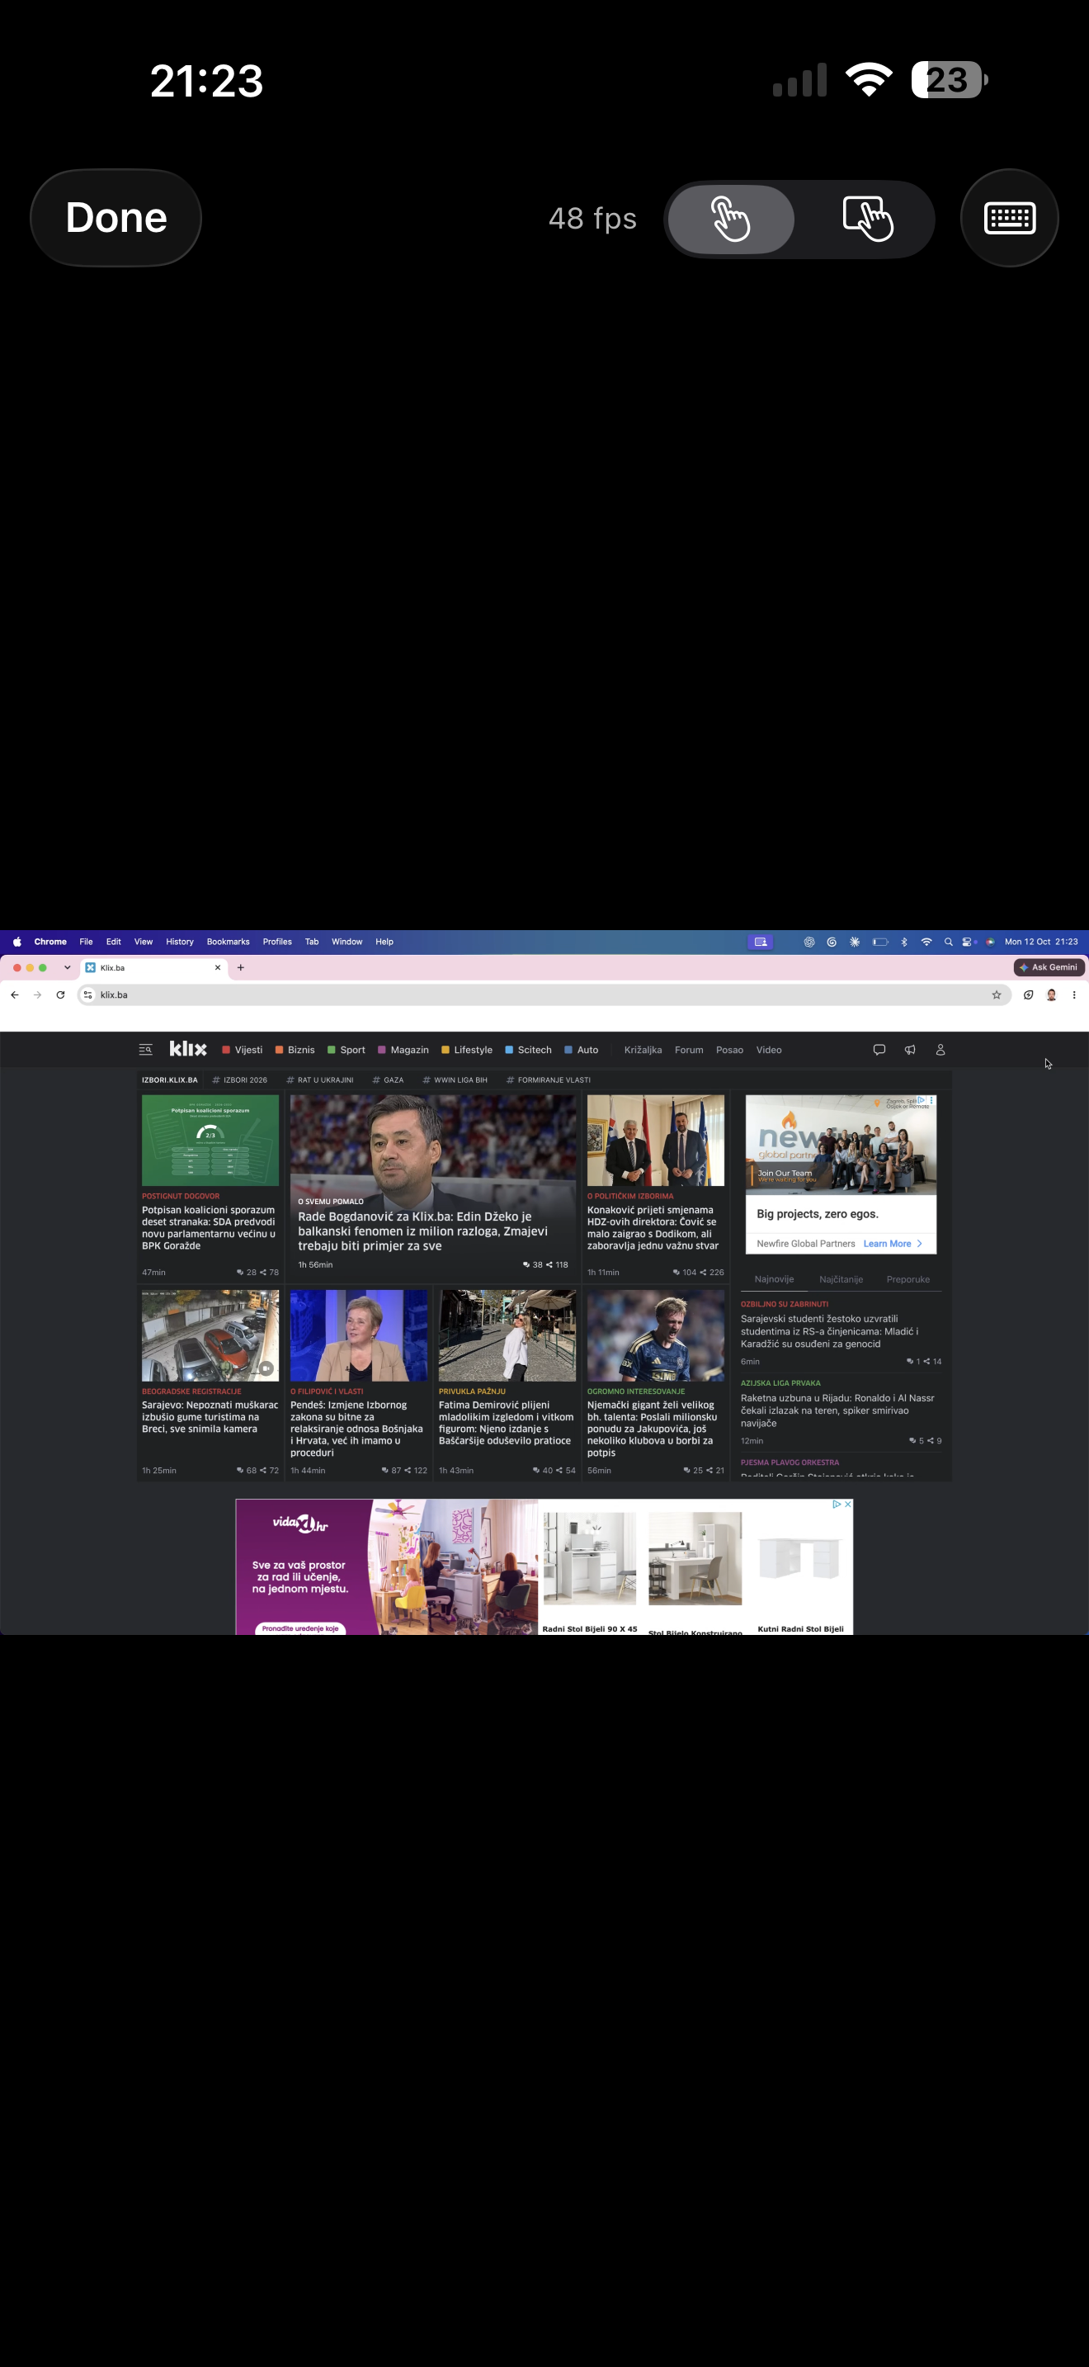Open the Scitech section
Screen dimensions: 1089x2367
528,1051
